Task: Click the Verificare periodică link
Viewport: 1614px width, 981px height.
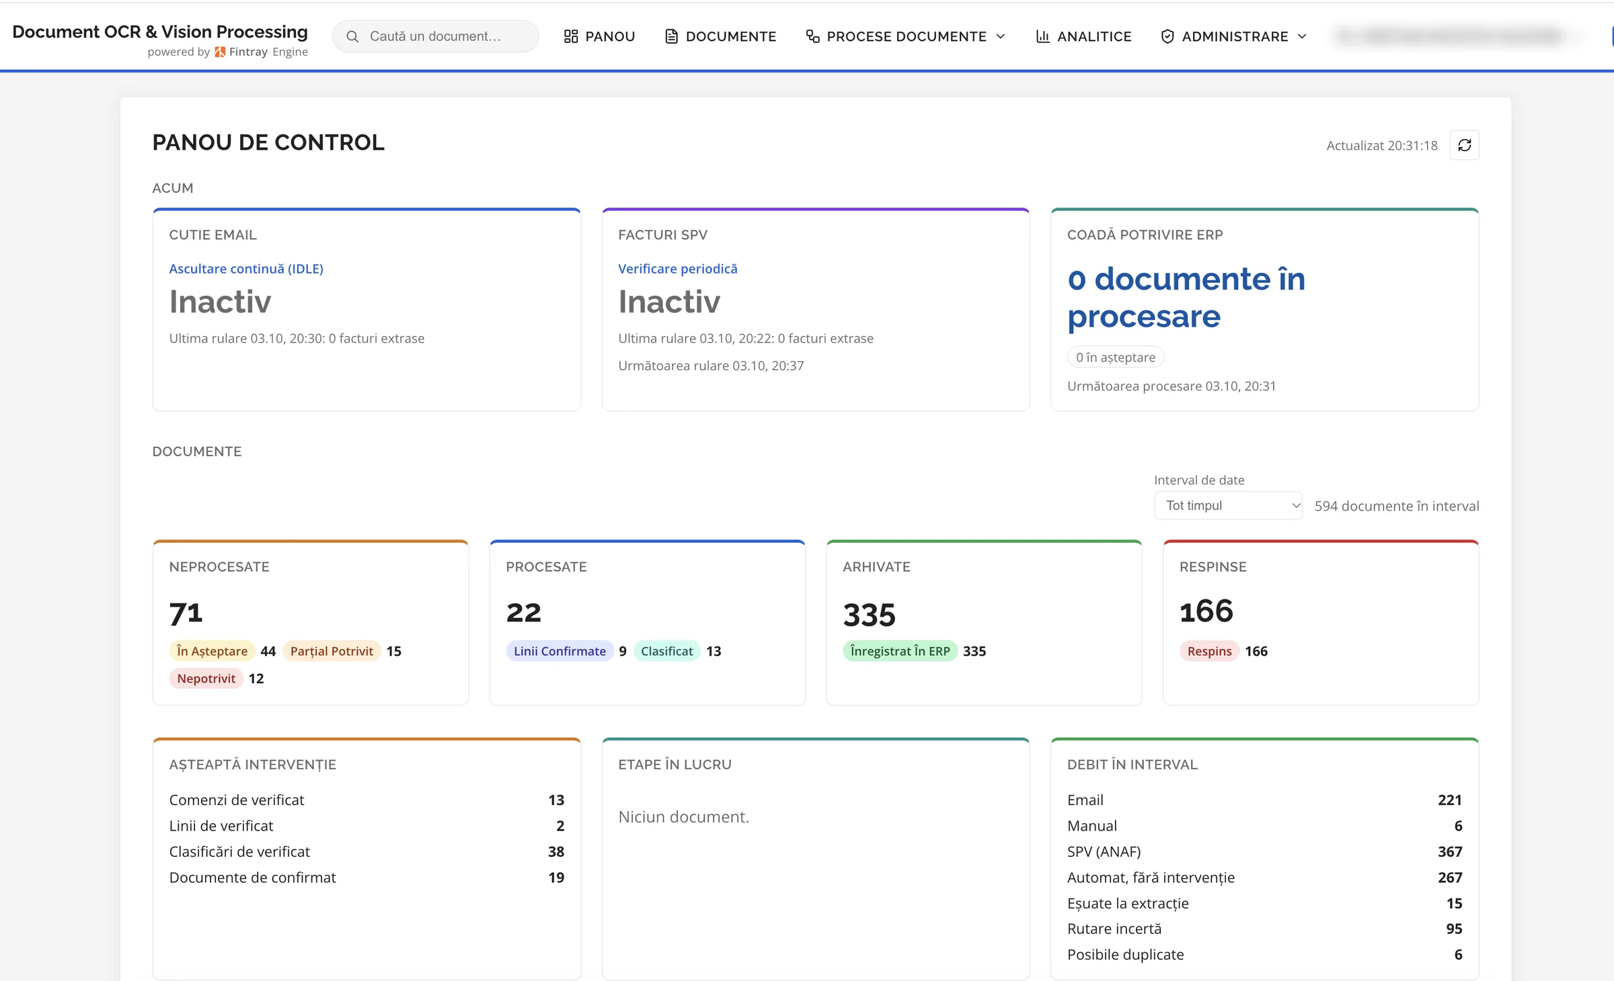Action: pos(678,269)
